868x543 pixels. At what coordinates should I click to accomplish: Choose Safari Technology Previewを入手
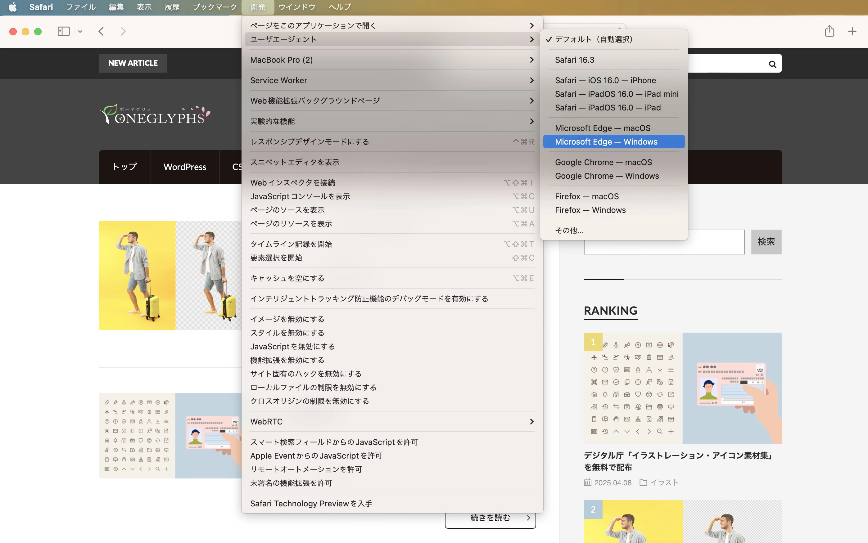pos(392,503)
